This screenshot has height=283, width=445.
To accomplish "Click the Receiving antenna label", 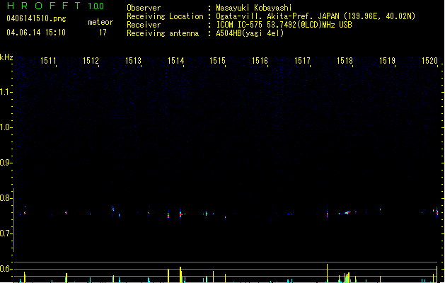I will click(163, 33).
